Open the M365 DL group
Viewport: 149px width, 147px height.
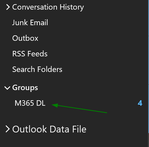[30, 103]
